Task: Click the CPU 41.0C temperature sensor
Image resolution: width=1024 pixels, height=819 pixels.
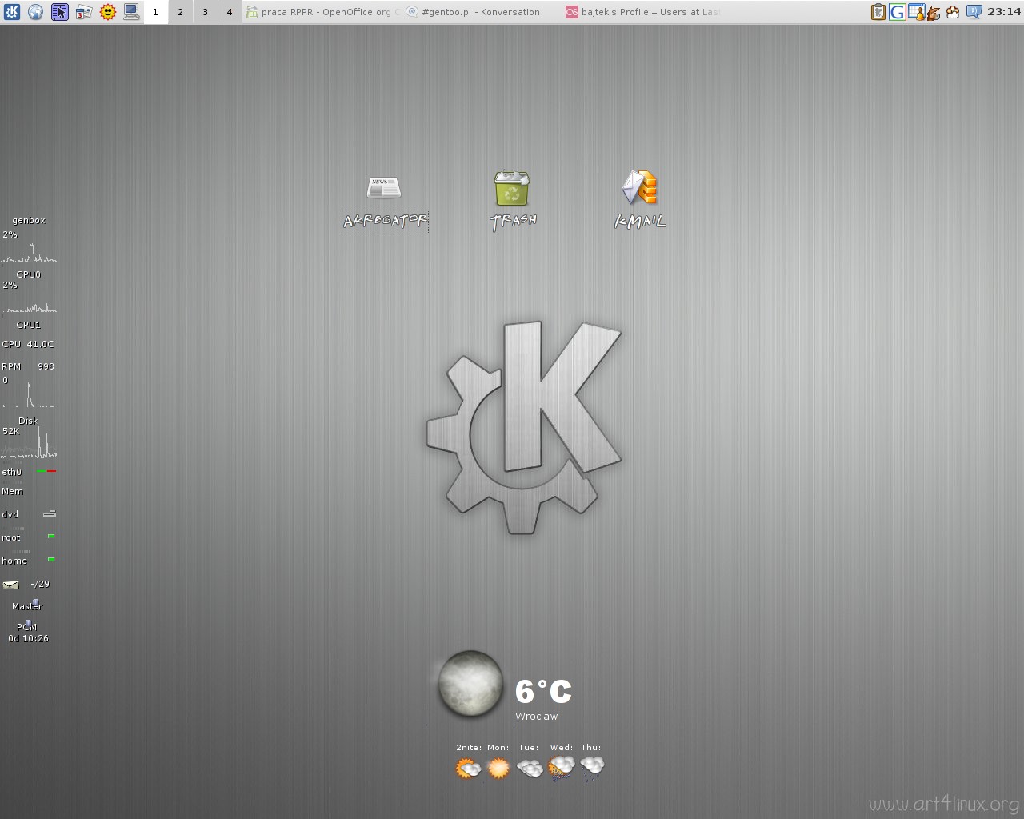Action: [x=29, y=344]
